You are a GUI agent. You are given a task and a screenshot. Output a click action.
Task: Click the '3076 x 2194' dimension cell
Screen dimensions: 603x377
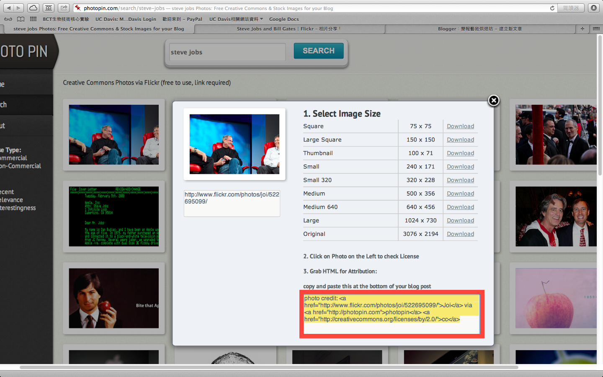point(420,234)
